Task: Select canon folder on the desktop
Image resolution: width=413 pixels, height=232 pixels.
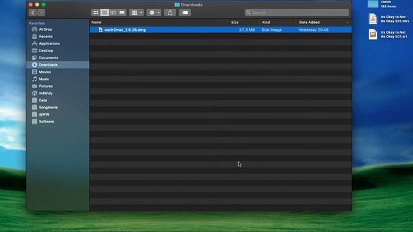Action: (382, 4)
